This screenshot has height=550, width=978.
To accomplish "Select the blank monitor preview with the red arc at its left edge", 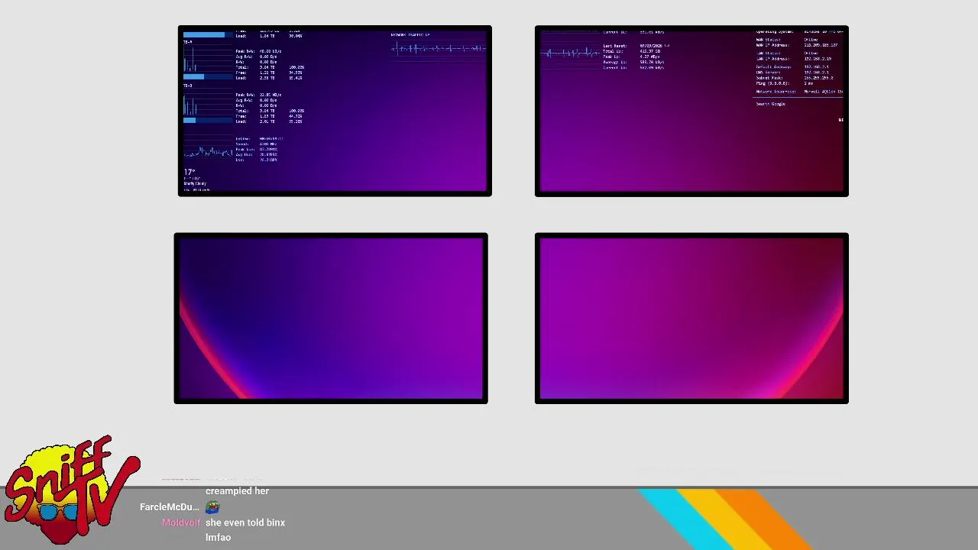I will (x=331, y=318).
